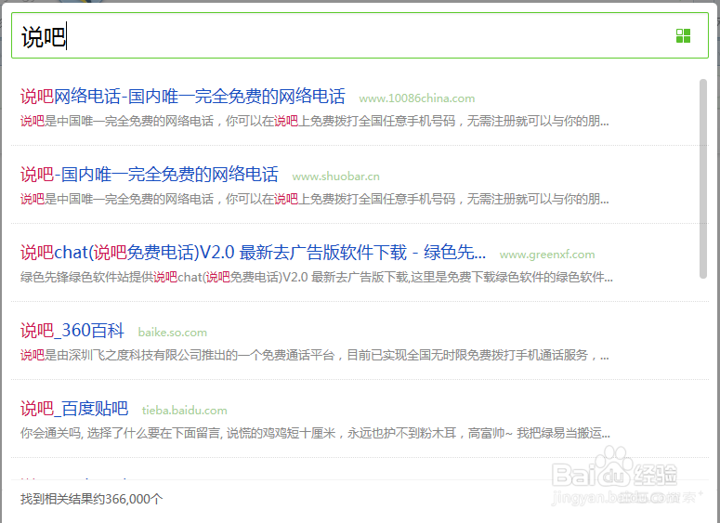Viewport: 720px width, 523px height.
Task: Select snippet starting 绿色先锋绿色软件站提供
Action: 317,278
